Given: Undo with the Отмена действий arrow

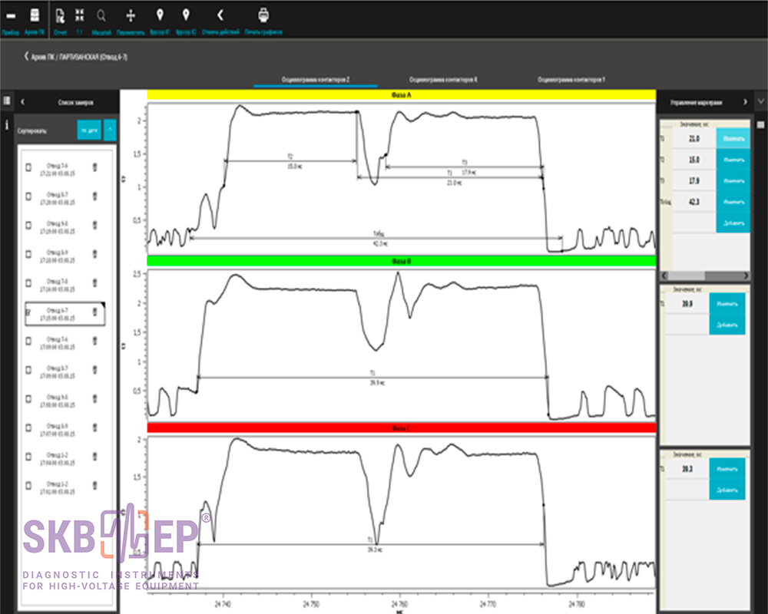Looking at the screenshot, I should pyautogui.click(x=220, y=15).
